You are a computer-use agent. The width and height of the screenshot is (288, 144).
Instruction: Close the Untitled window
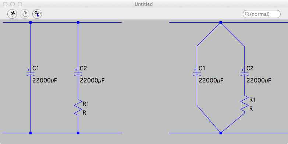click(5, 4)
